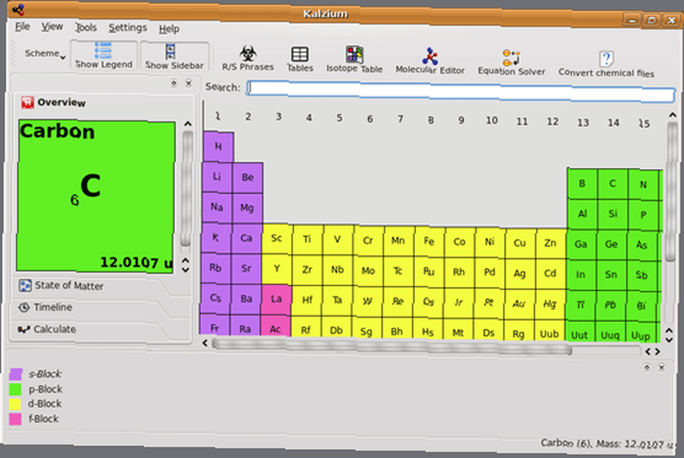Select Lanthanum (La) element cell

coord(276,299)
